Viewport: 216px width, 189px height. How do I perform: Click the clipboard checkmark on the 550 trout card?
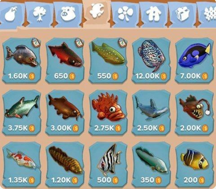tap(122, 43)
